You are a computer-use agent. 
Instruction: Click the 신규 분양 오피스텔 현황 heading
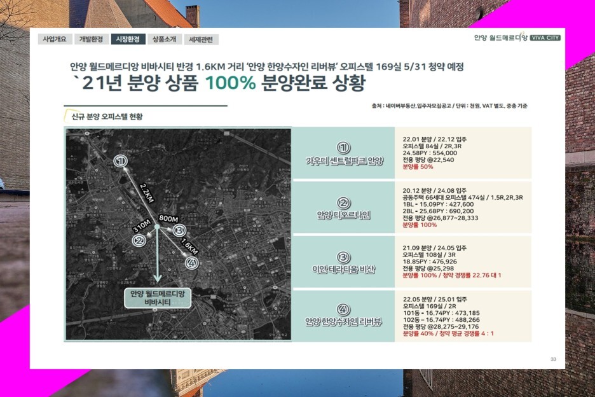(107, 116)
